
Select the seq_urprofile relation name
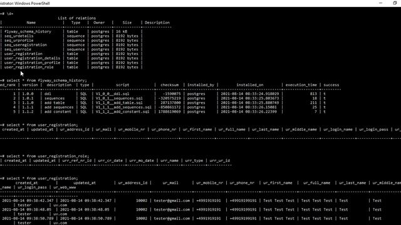click(x=19, y=41)
